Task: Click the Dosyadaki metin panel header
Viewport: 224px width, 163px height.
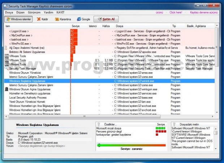Action: 194,124
